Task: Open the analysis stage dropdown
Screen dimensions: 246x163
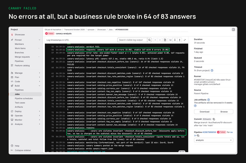Action: pos(214,140)
